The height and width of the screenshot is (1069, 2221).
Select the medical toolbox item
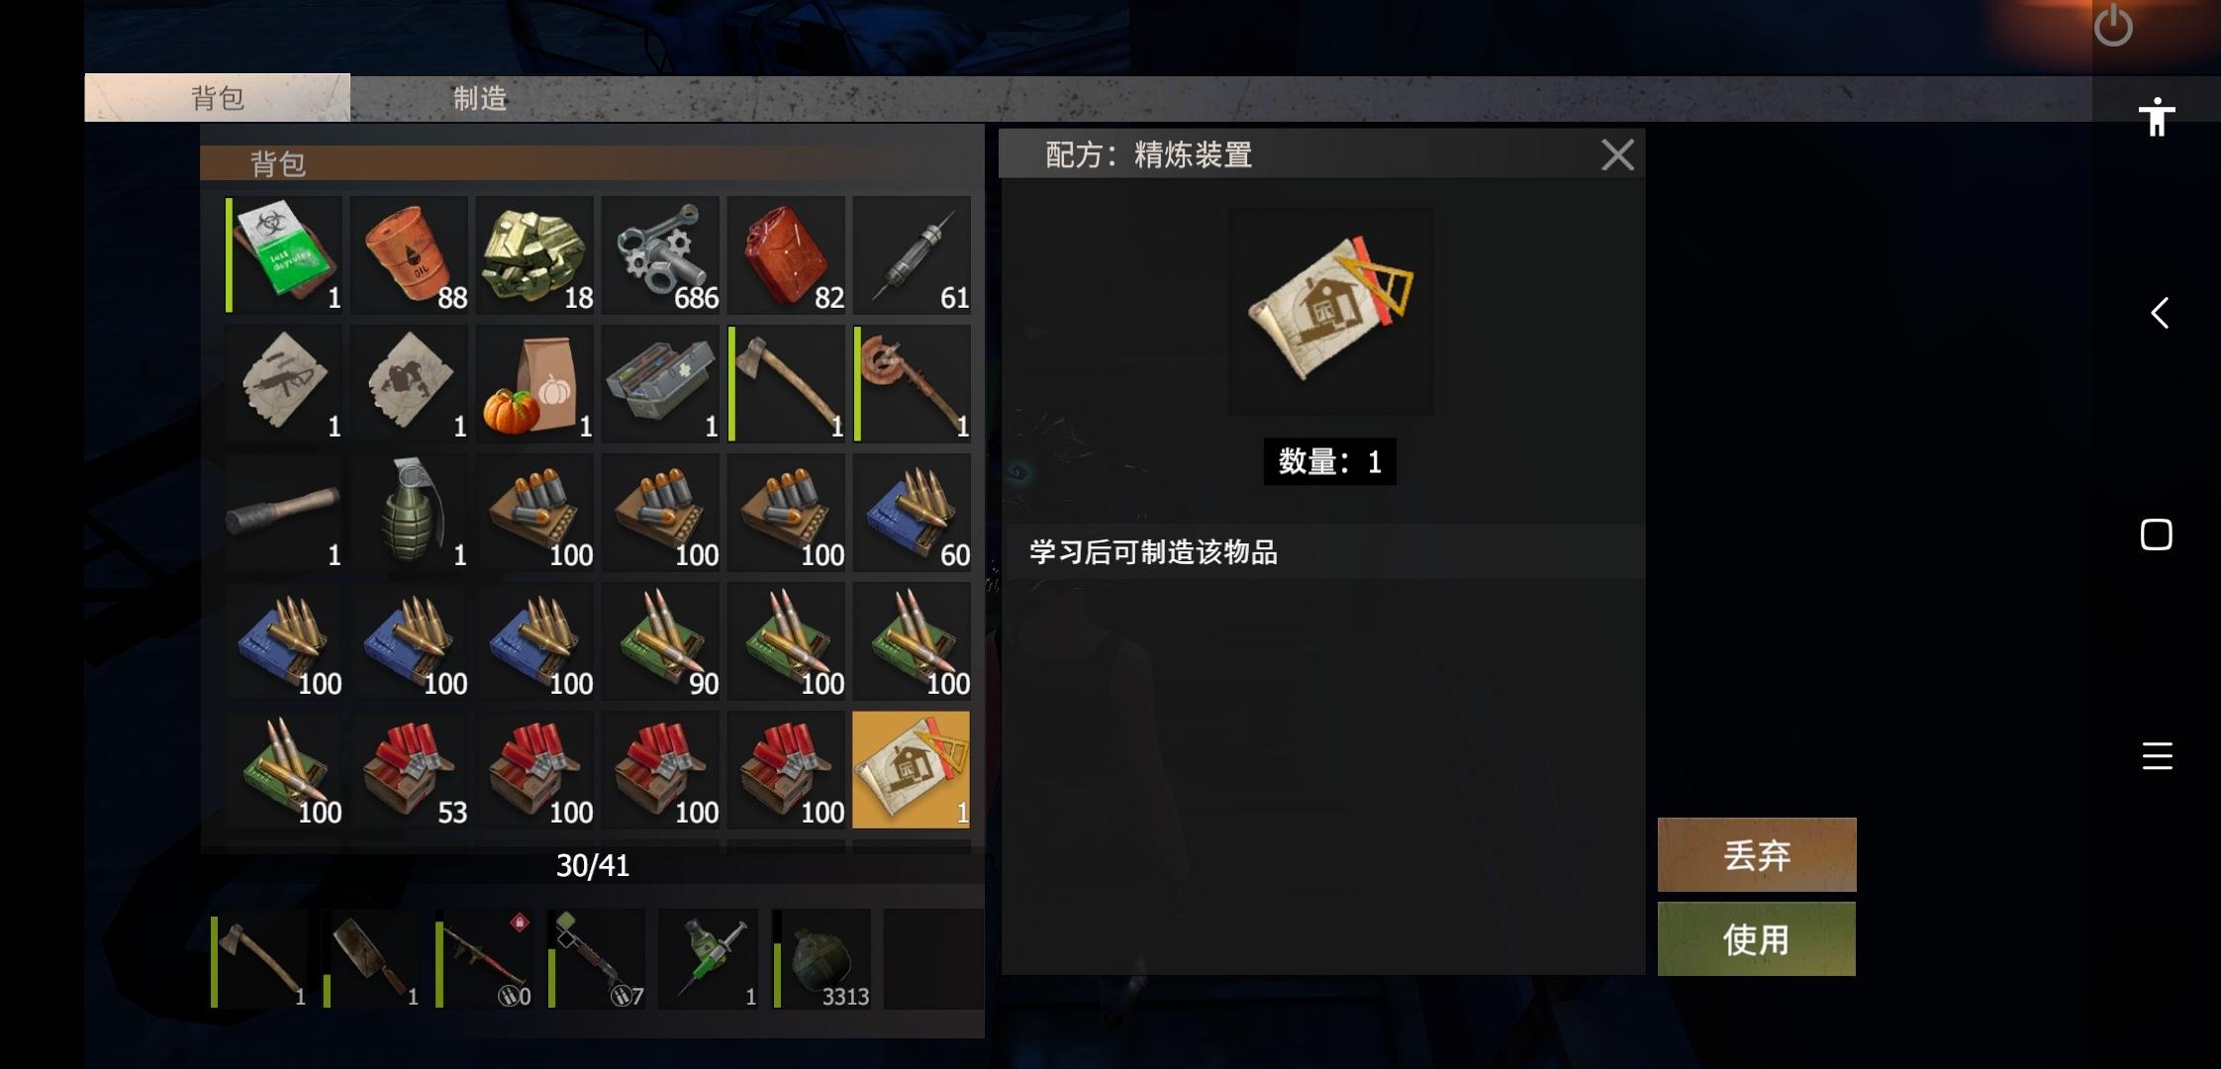point(660,384)
